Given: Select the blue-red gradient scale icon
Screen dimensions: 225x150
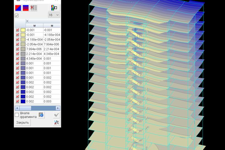Looking at the screenshot, I should (26, 8).
